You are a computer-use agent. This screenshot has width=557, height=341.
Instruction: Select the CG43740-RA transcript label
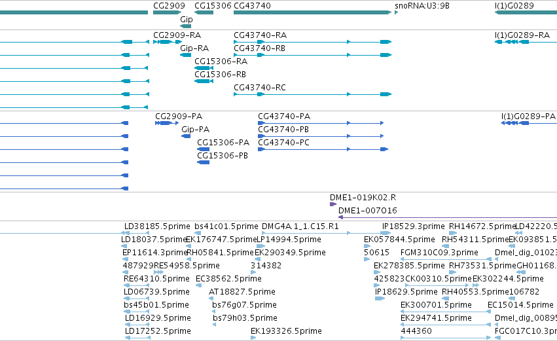coord(260,35)
